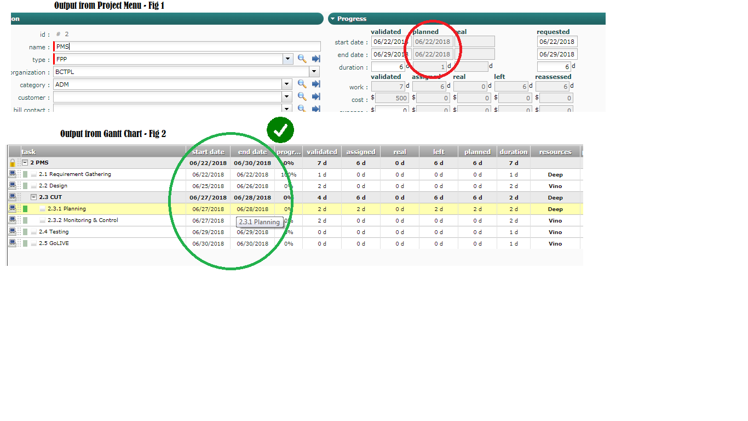The height and width of the screenshot is (421, 748).
Task: Click the resources column header
Action: (555, 152)
